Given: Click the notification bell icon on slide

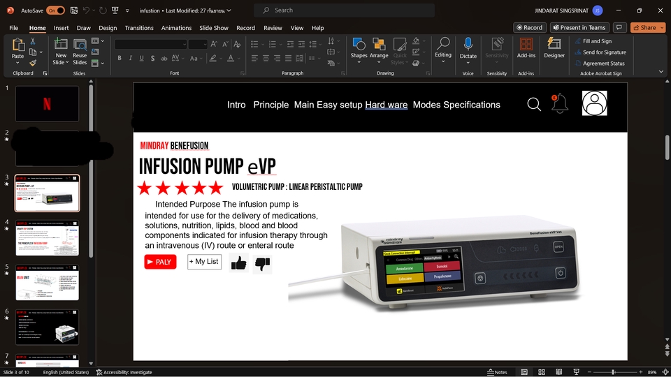Looking at the screenshot, I should pos(559,104).
